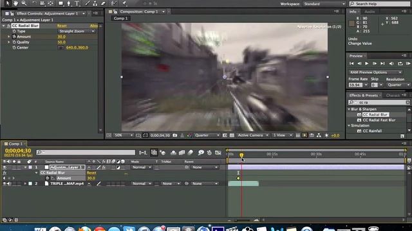Hide the TRIPLE MAP.mp4 layer eye
Viewport: 412px width, 231px height.
click(x=5, y=184)
